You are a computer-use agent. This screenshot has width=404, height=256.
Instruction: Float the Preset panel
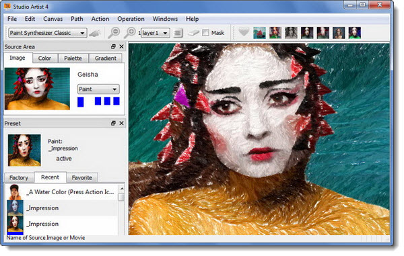coord(113,123)
